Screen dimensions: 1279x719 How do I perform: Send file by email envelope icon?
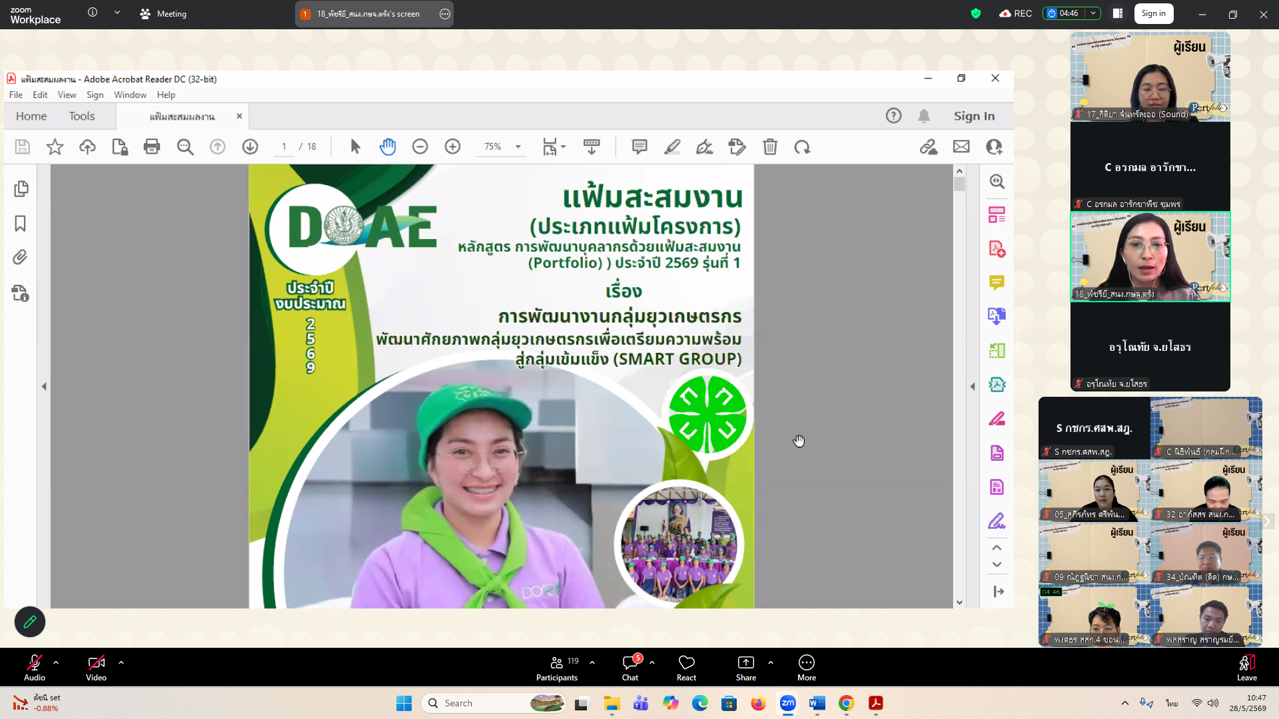[961, 146]
